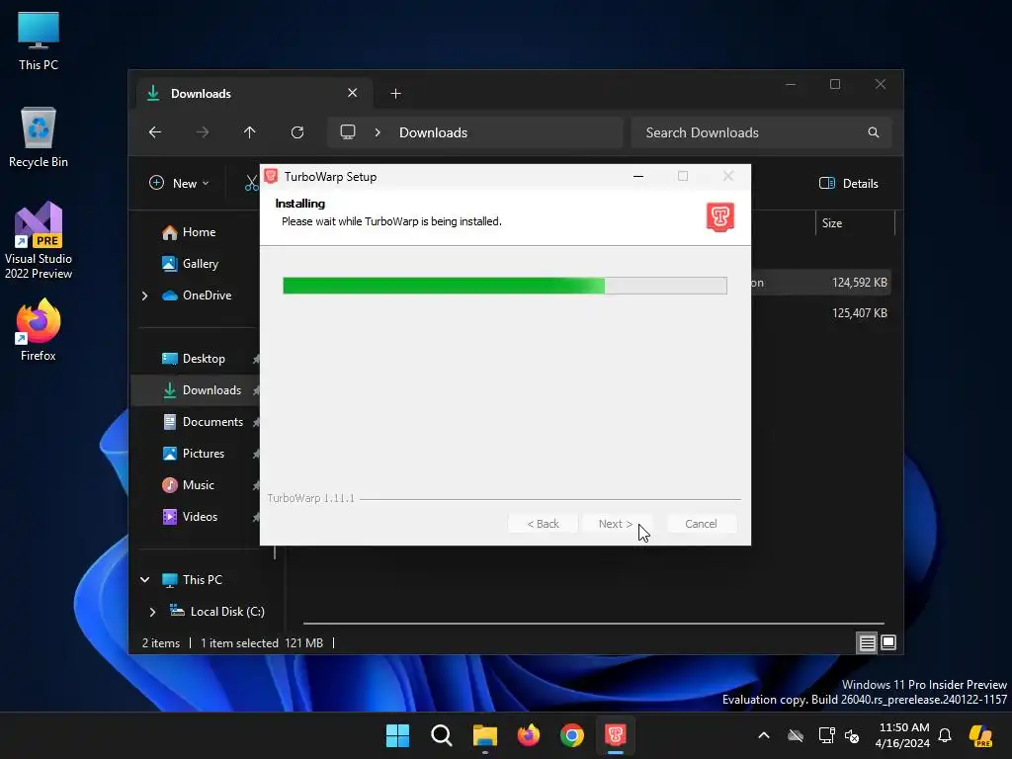Select the Downloads tab
The width and height of the screenshot is (1012, 759).
[254, 94]
